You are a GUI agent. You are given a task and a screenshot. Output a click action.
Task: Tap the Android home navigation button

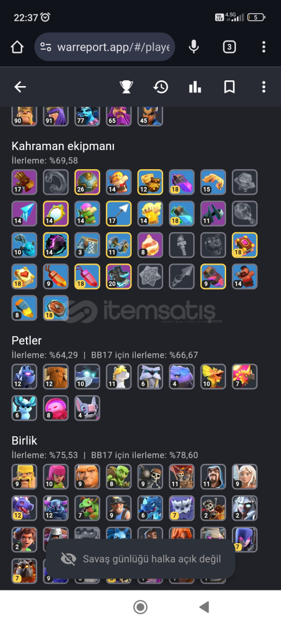click(140, 607)
